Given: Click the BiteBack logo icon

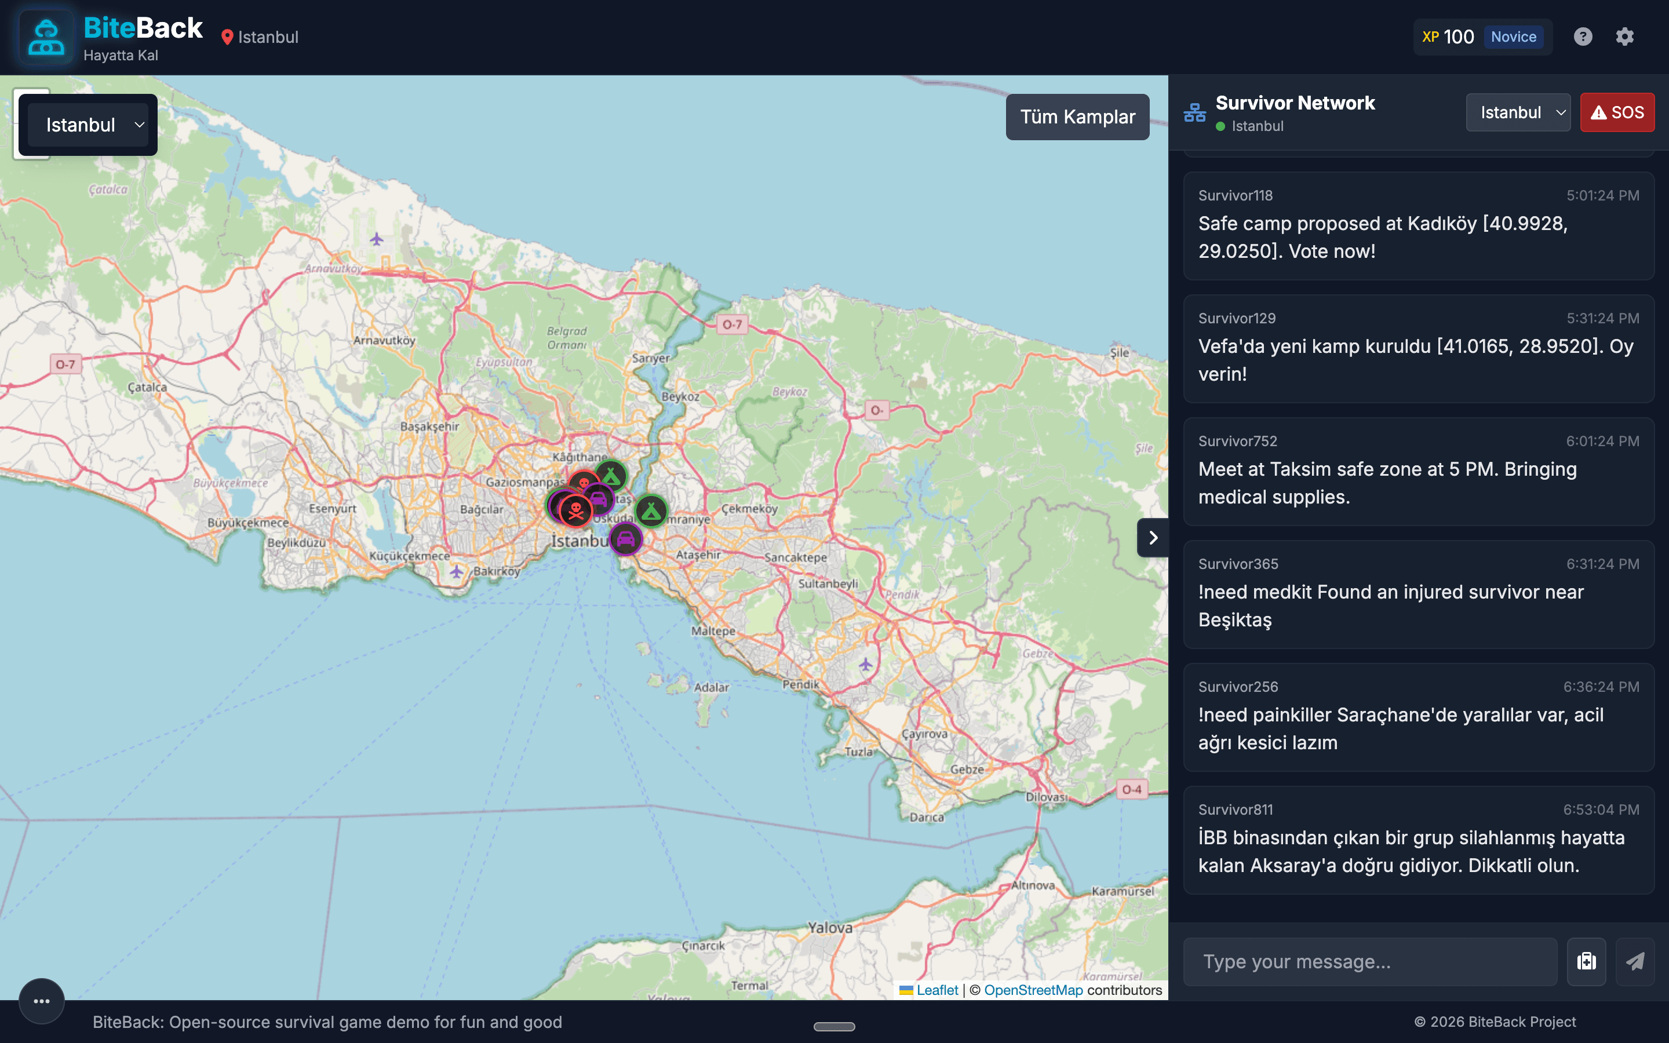Looking at the screenshot, I should (46, 38).
